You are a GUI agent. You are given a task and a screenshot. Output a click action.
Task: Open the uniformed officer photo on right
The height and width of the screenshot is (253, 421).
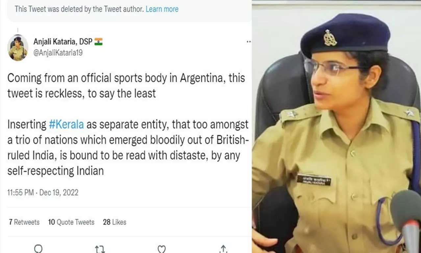coord(336,126)
